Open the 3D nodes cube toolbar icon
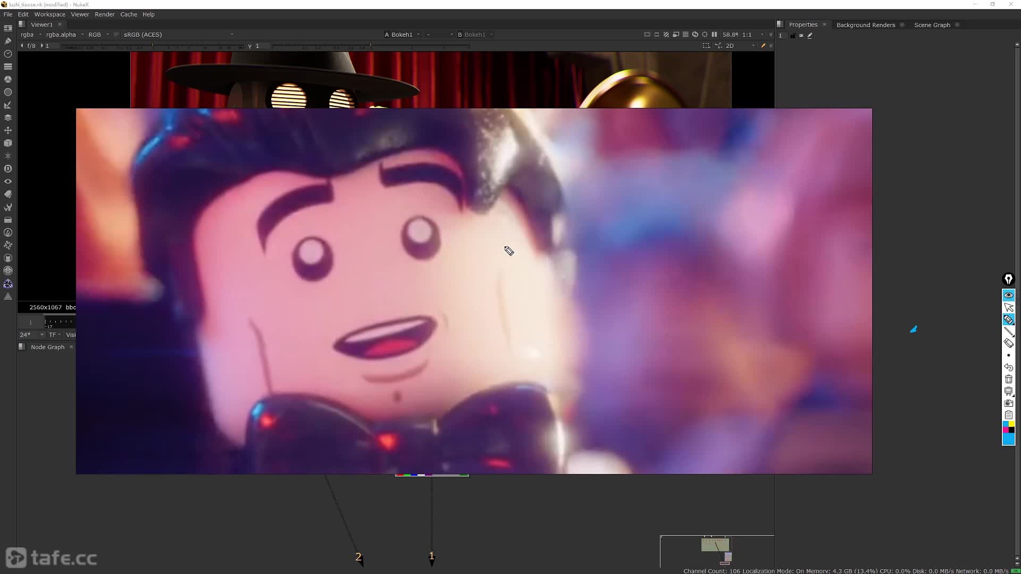This screenshot has width=1021, height=574. tap(8, 143)
